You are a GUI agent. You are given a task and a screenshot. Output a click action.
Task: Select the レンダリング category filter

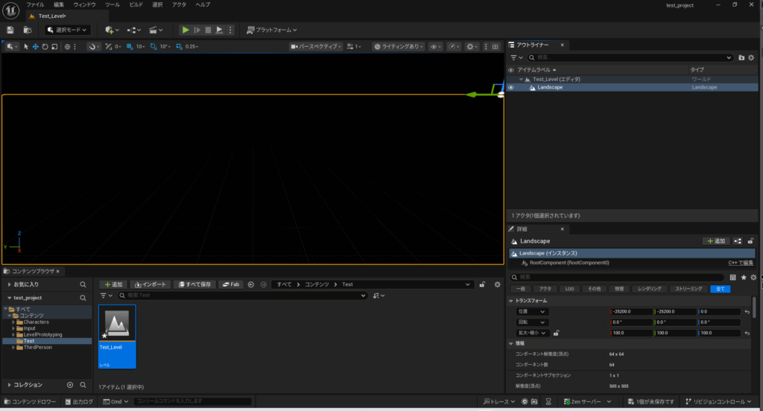[x=650, y=289]
